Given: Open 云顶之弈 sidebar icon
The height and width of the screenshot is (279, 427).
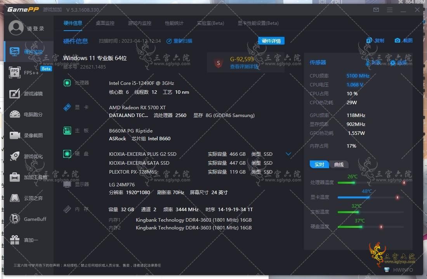Looking at the screenshot, I should 15,198.
